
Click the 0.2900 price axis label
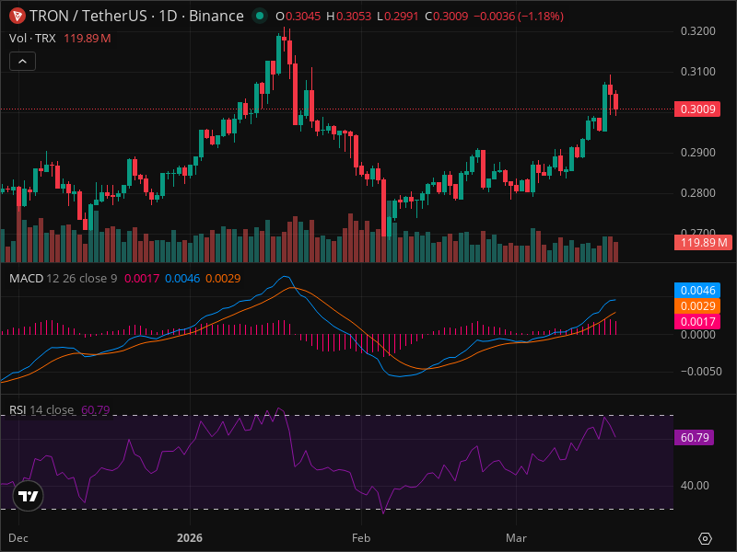click(698, 153)
